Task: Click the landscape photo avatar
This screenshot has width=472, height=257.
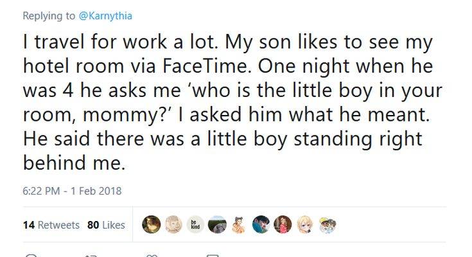Action: tap(218, 224)
